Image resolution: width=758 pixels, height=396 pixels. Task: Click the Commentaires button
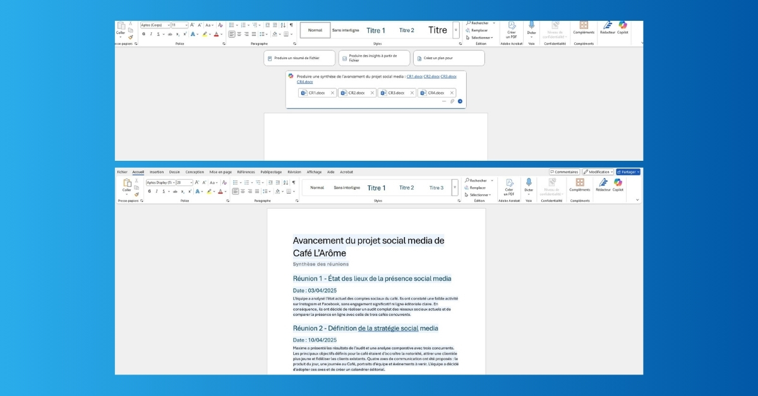tap(564, 172)
